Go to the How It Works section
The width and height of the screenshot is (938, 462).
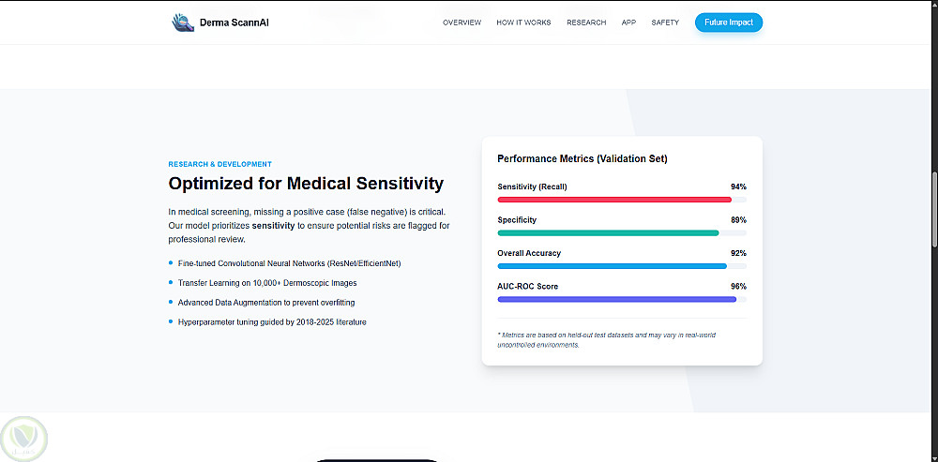click(523, 22)
